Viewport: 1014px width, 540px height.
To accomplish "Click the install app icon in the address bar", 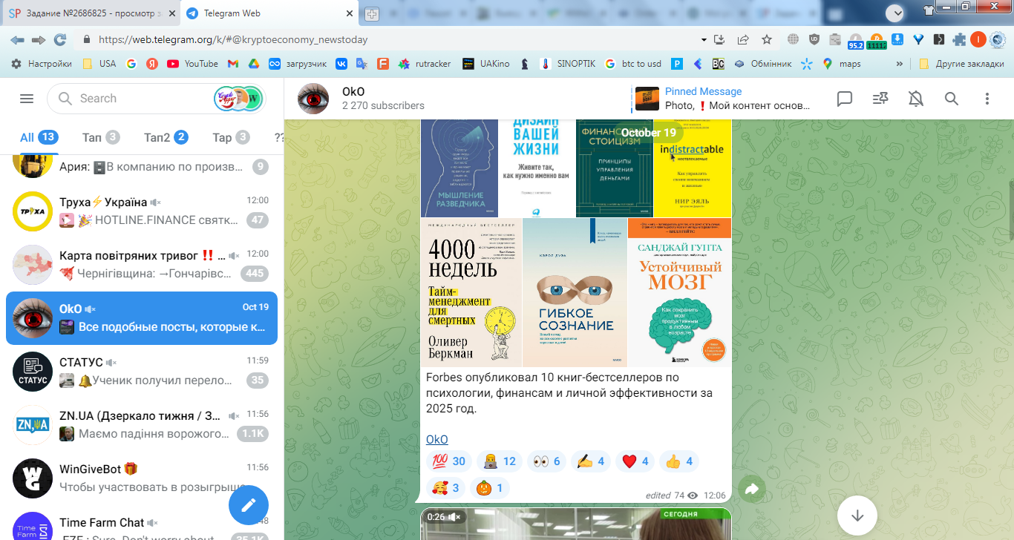I will coord(719,40).
